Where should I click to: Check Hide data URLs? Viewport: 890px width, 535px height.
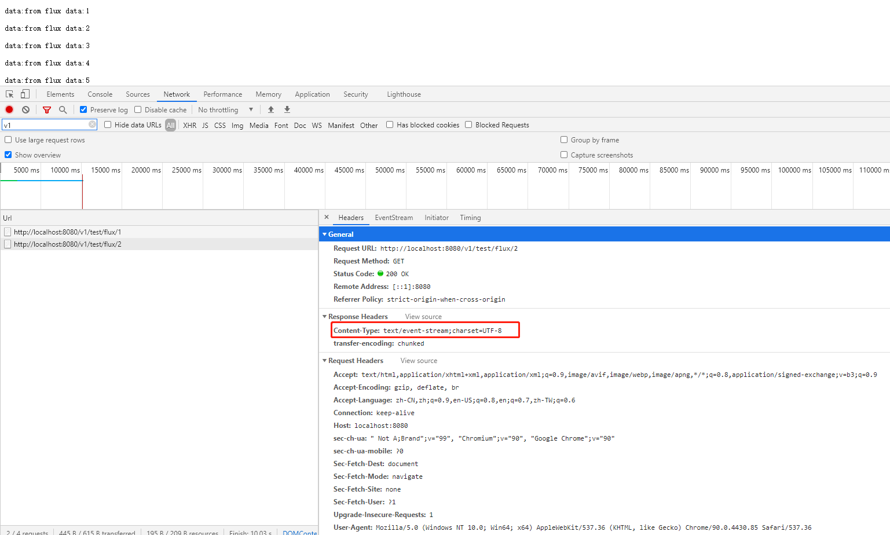(x=108, y=124)
